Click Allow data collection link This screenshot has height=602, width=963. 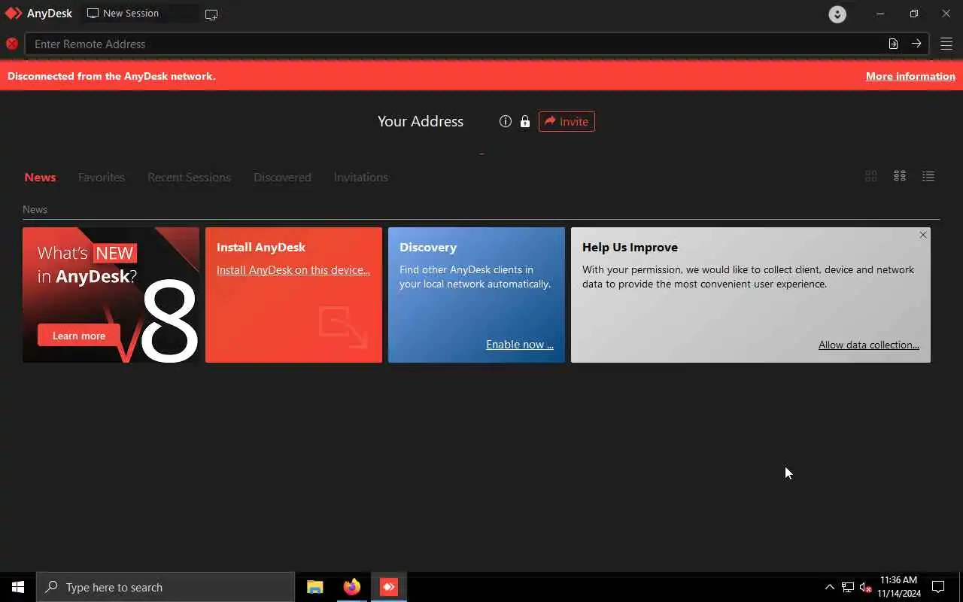click(x=869, y=345)
